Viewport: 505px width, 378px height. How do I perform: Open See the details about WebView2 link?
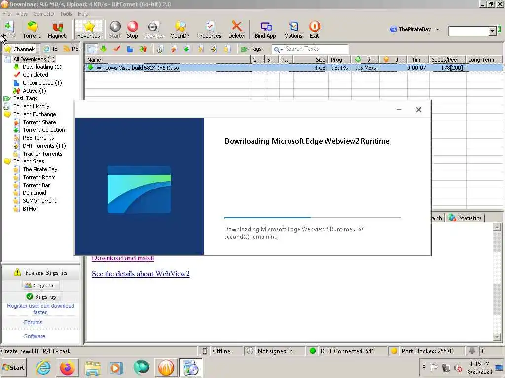pos(141,274)
